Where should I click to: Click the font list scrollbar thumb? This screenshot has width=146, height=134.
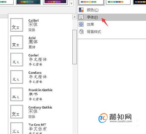click(x=74, y=47)
